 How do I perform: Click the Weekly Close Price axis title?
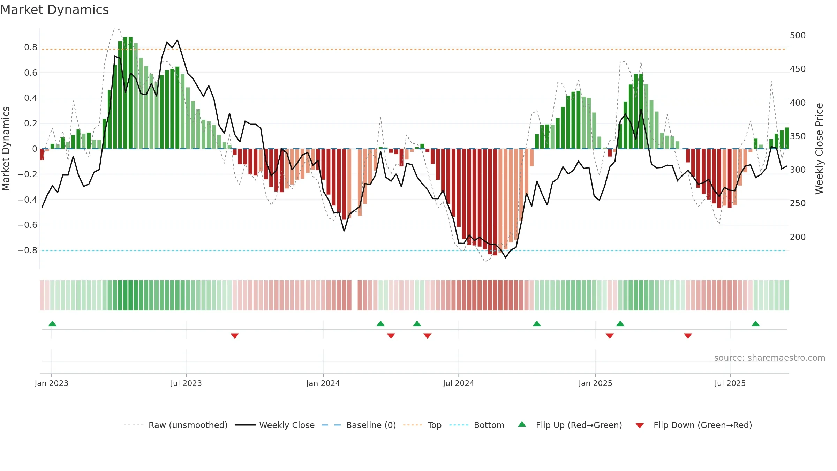point(819,149)
